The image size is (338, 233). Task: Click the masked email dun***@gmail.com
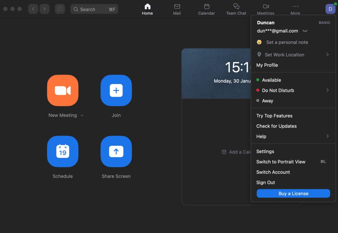277,31
